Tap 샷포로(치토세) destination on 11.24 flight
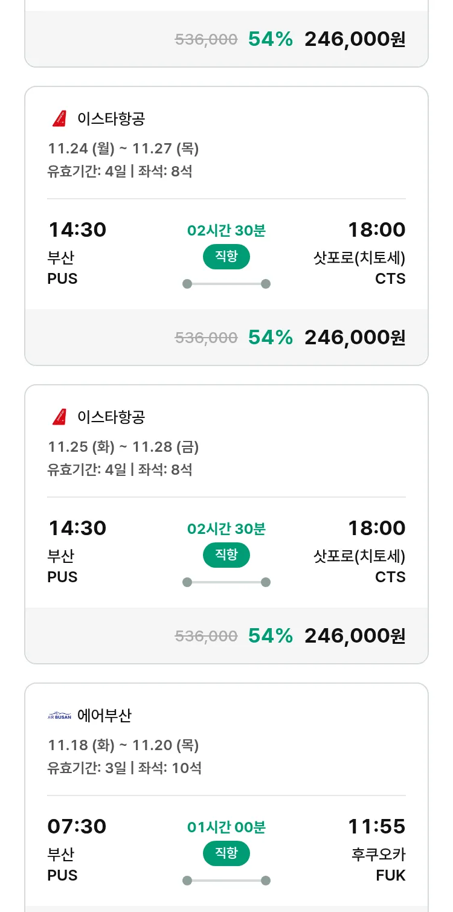The image size is (453, 912). tap(359, 258)
